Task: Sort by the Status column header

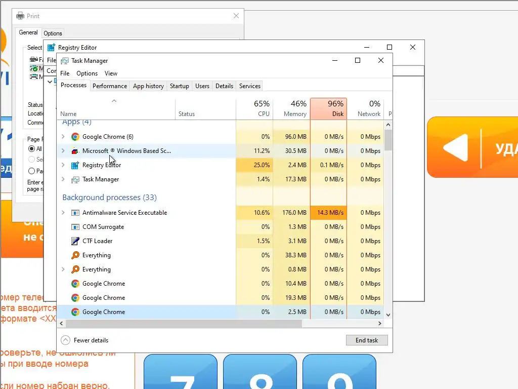Action: [205, 109]
